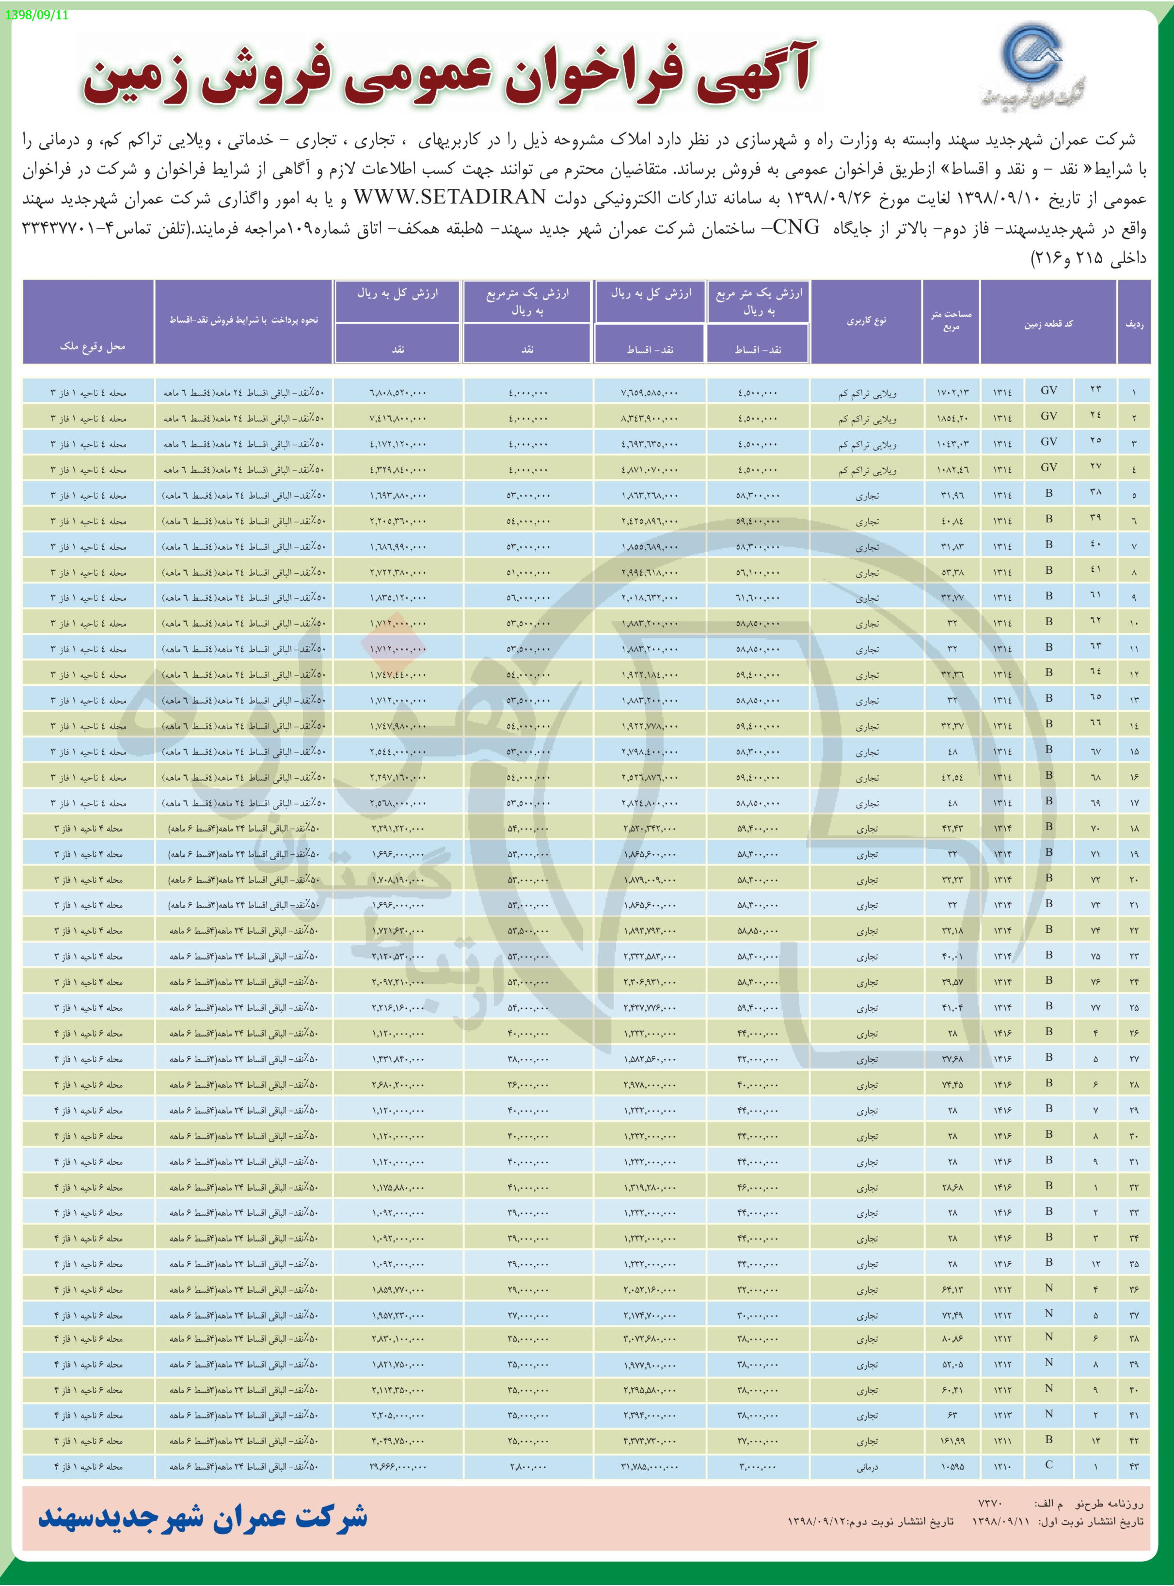This screenshot has height=1586, width=1174.
Task: Click the 'نوع کاربری' column header
Action: tap(866, 321)
